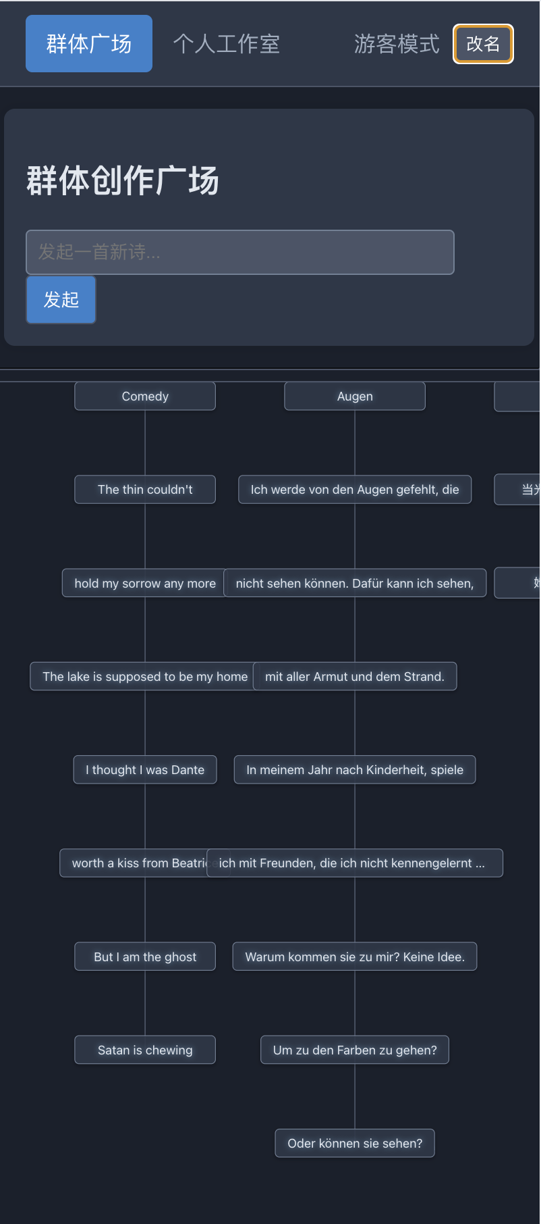This screenshot has height=1224, width=541.
Task: Click "Ich werde von den Augen gefehlt, die"
Action: [x=354, y=489]
